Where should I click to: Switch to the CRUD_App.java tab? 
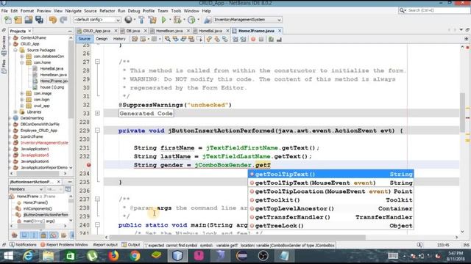point(96,31)
